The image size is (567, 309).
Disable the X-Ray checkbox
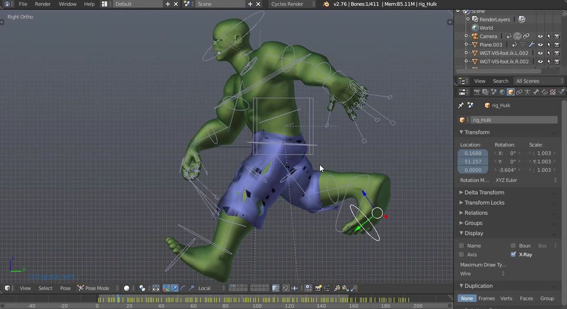click(513, 255)
